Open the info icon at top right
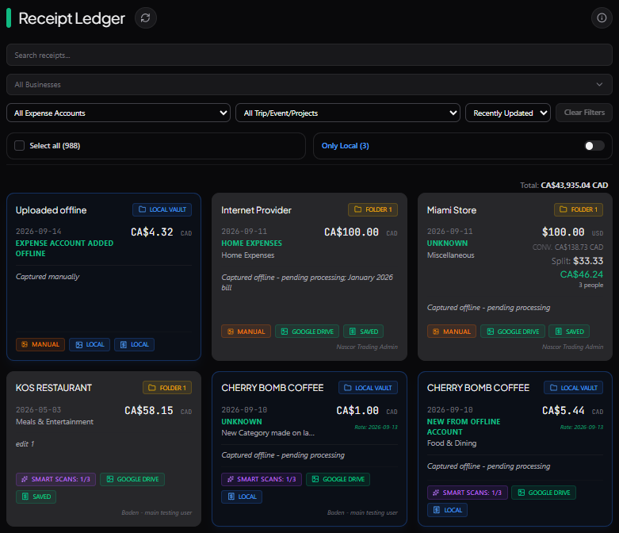The width and height of the screenshot is (619, 533). (x=602, y=18)
